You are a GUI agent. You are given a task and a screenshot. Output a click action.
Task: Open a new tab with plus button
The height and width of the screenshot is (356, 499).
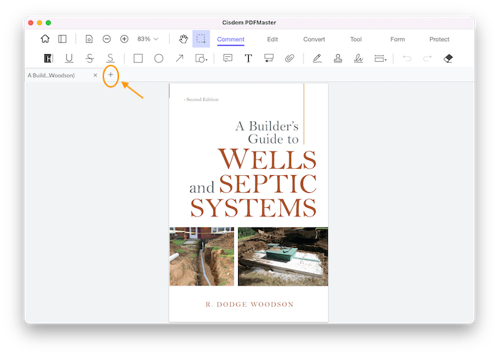(110, 75)
